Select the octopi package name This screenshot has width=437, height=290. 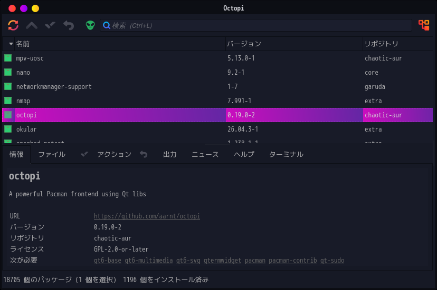26,115
